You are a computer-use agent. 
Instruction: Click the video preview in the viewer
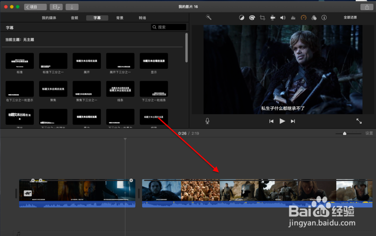283,70
